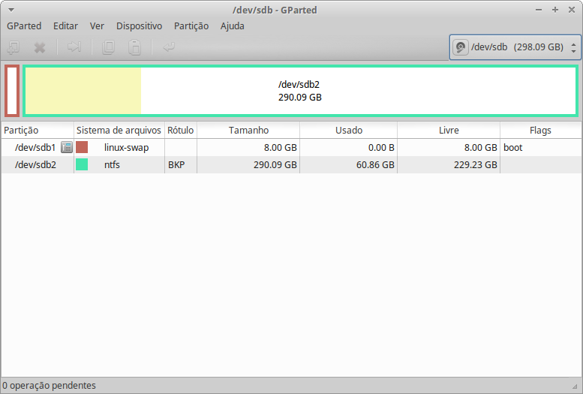Click the Sistema de arquivos column header

pos(119,131)
